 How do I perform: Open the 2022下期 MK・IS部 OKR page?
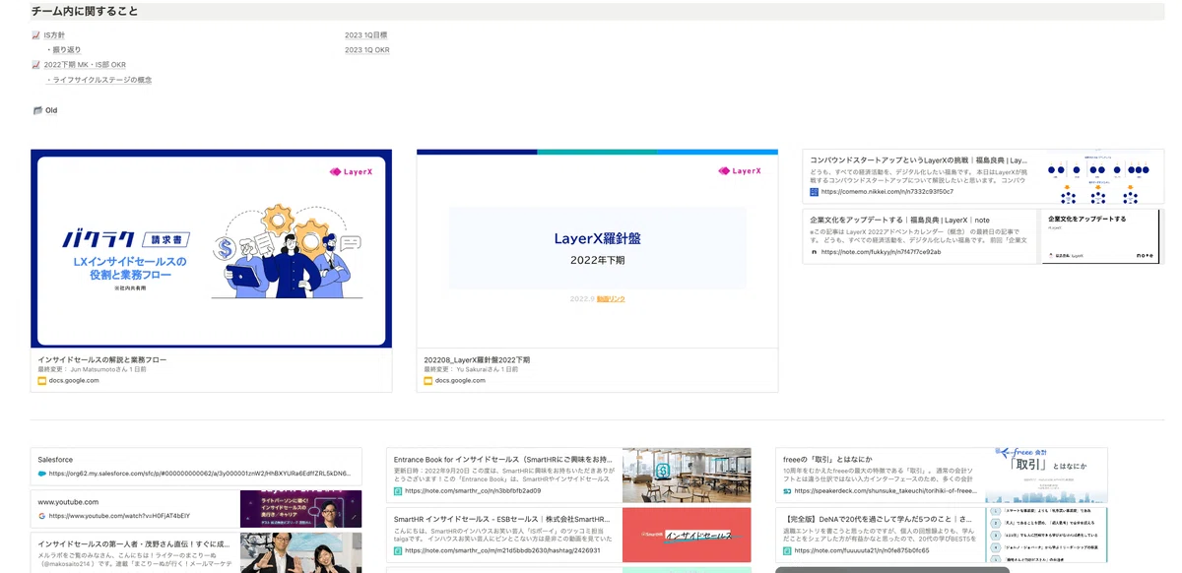[85, 65]
